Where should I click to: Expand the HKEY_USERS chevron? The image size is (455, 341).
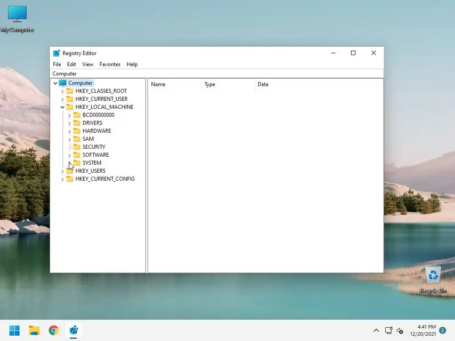click(62, 171)
